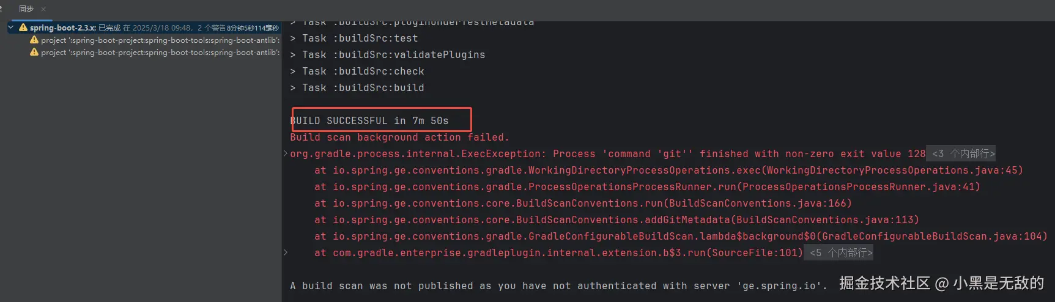Image resolution: width=1055 pixels, height=302 pixels.
Task: Switch to the 同步 tab
Action: [26, 9]
